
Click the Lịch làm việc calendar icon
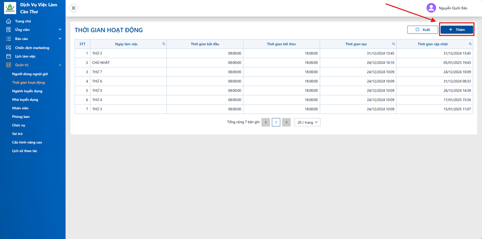point(8,56)
